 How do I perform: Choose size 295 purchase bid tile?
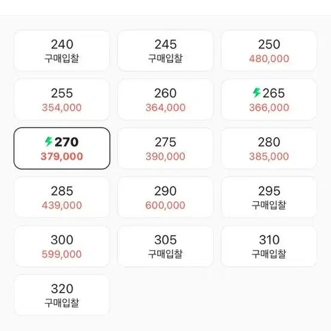coord(269,197)
